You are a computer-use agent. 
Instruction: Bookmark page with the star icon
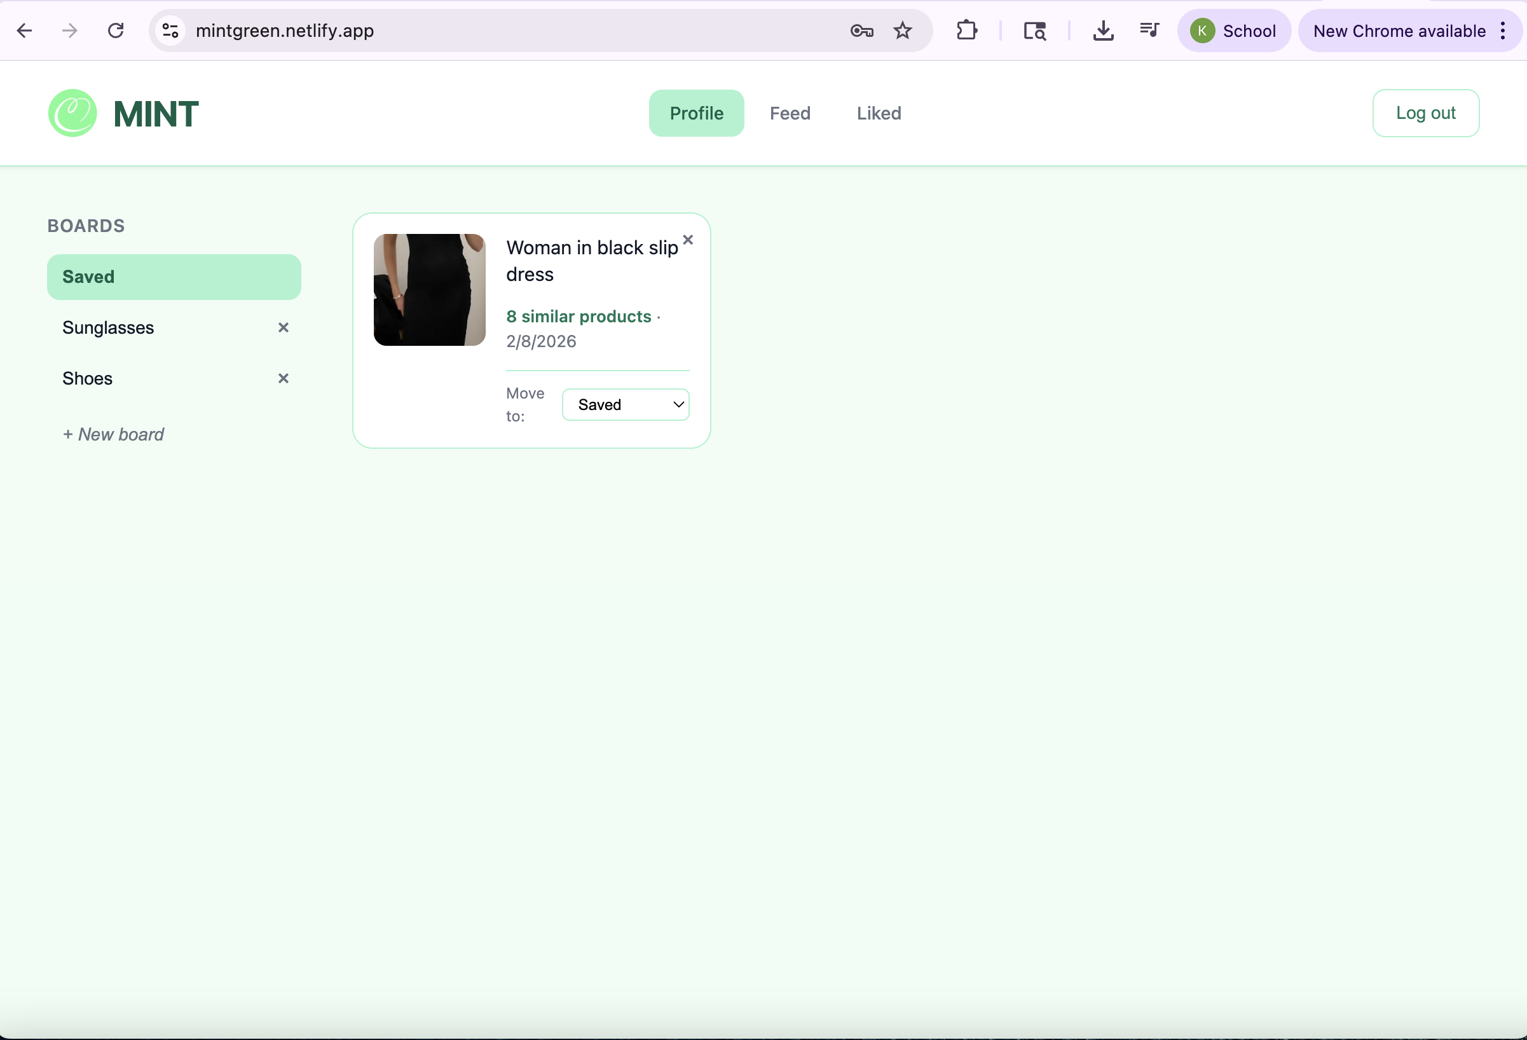pyautogui.click(x=903, y=31)
